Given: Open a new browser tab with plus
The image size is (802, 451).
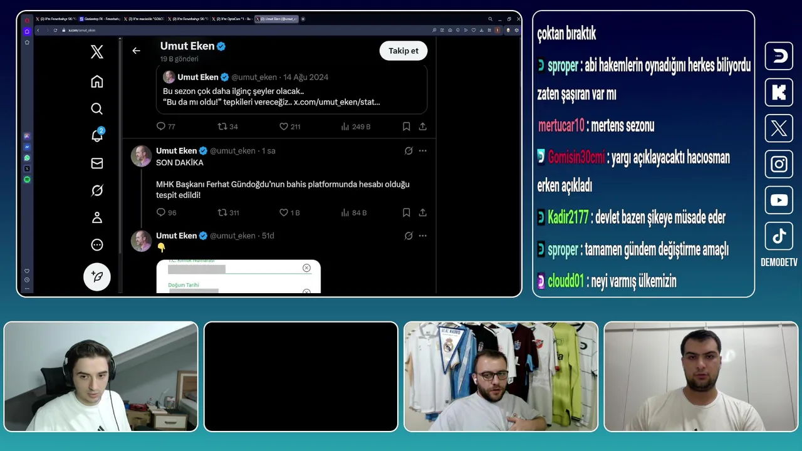Looking at the screenshot, I should (x=303, y=19).
